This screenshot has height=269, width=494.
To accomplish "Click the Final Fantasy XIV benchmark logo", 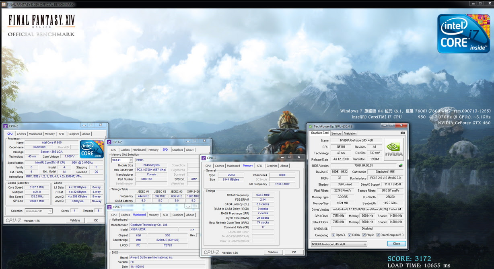I will point(41,25).
